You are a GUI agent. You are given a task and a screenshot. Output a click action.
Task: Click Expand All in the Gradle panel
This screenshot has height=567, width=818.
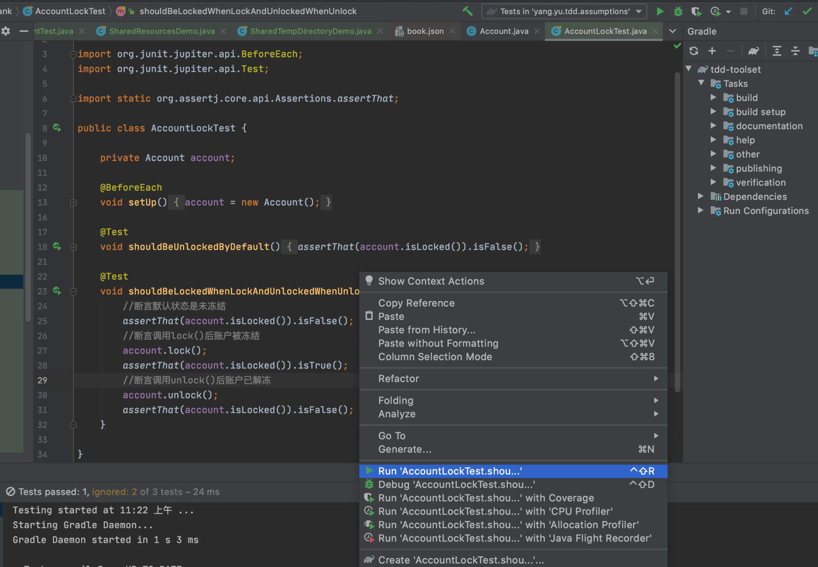coord(777,51)
